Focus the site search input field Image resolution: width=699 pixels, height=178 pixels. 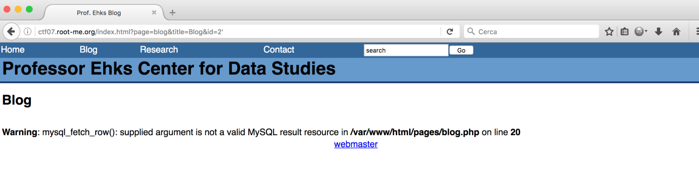click(x=406, y=50)
